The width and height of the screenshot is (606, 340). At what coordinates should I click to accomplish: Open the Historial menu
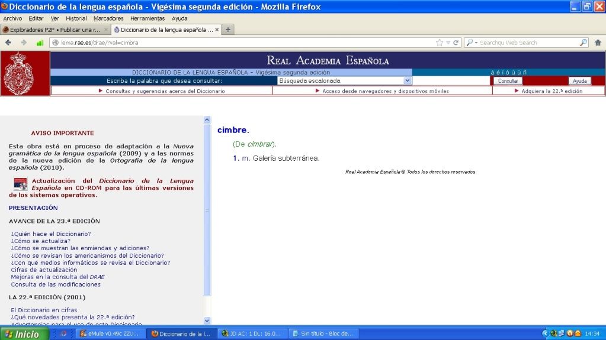tap(76, 18)
